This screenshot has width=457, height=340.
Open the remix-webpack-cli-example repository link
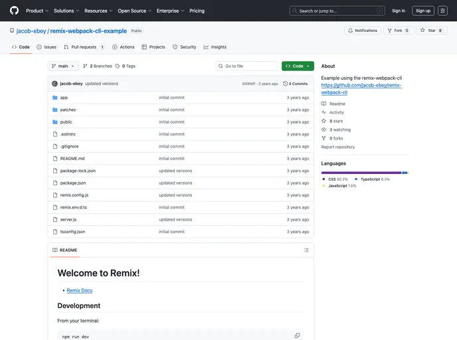tap(88, 31)
